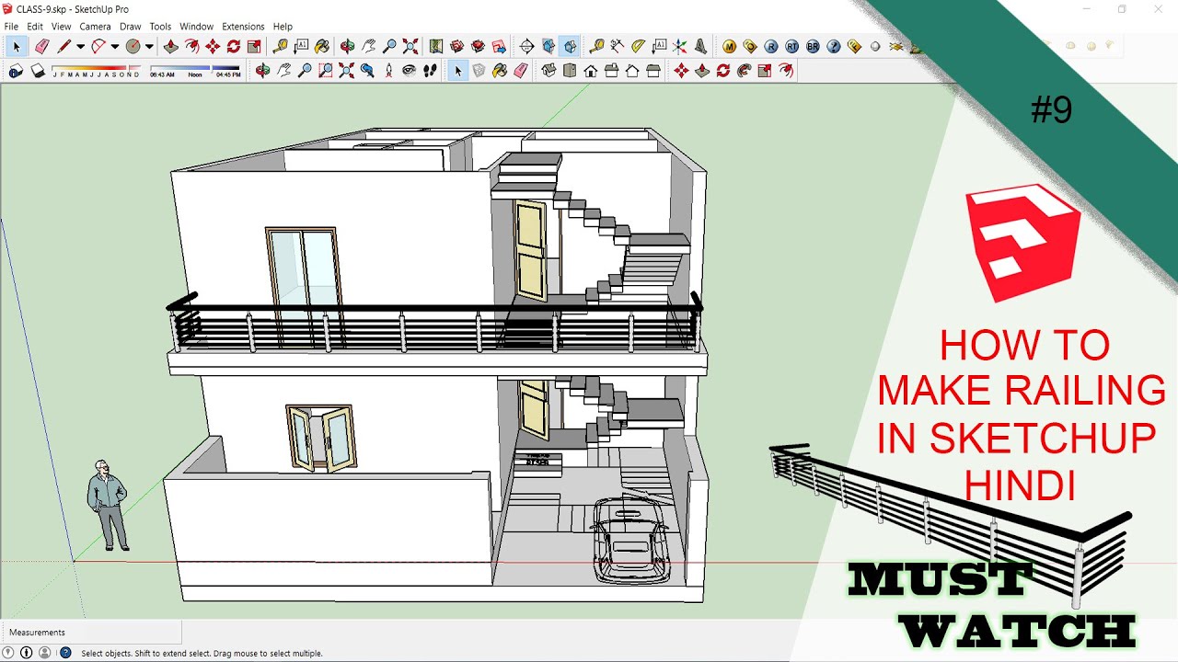Viewport: 1178px width, 662px height.
Task: Open the File menu
Action: tap(11, 27)
